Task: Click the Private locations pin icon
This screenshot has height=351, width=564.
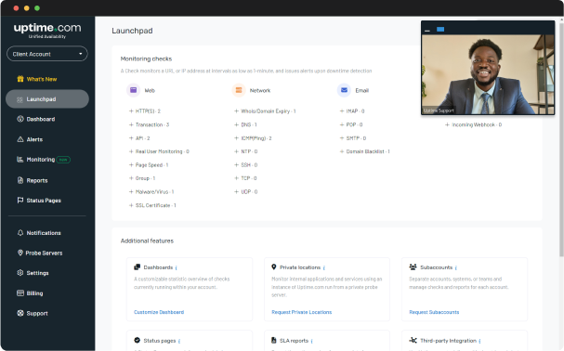Action: point(274,267)
